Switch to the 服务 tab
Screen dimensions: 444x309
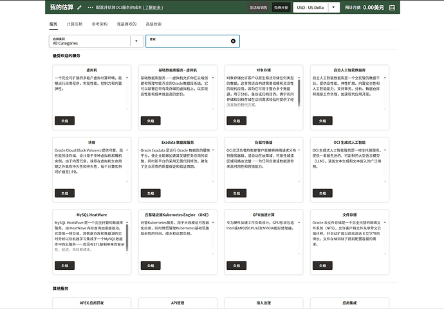click(53, 24)
